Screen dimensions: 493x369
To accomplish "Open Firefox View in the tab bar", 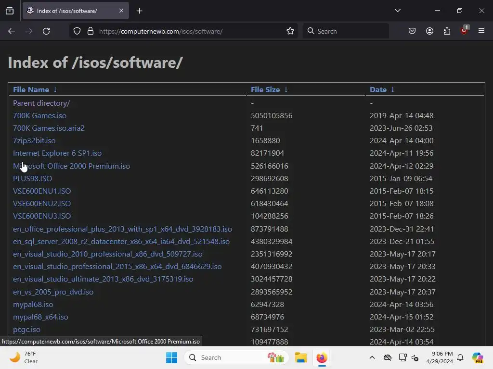I will 10,11.
